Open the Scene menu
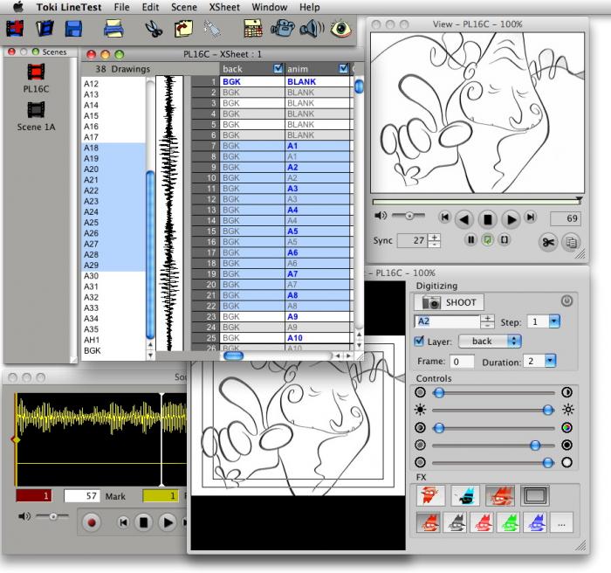Screen dimensions: 611x573 [183, 7]
